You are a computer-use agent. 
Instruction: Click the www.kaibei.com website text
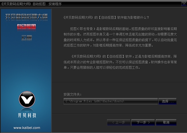tap(27, 128)
